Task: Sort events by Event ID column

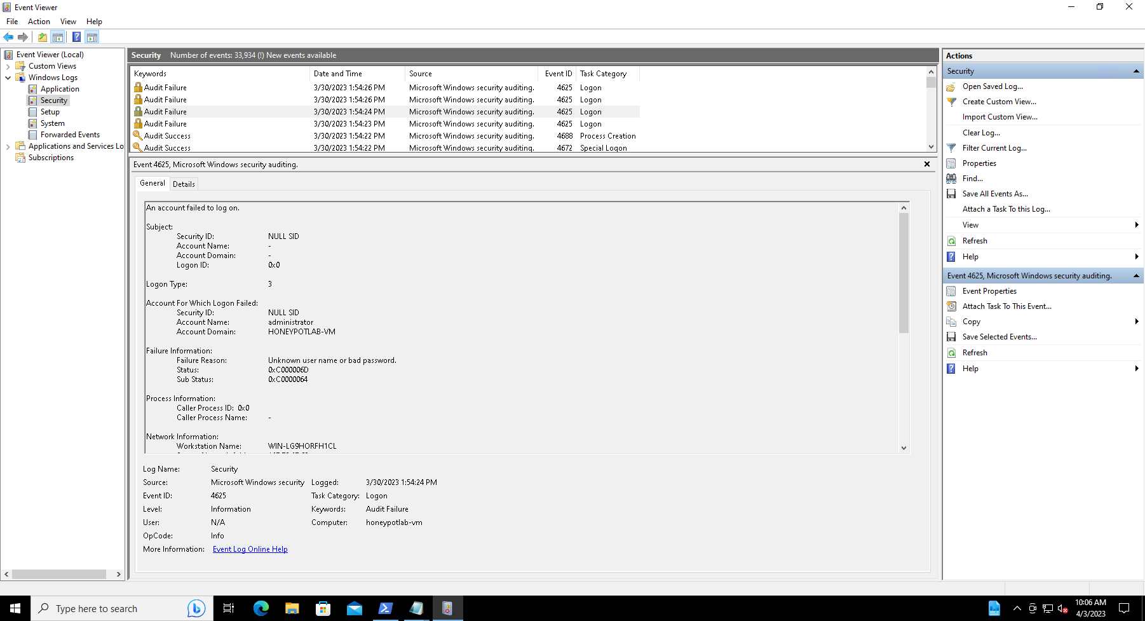Action: tap(557, 74)
